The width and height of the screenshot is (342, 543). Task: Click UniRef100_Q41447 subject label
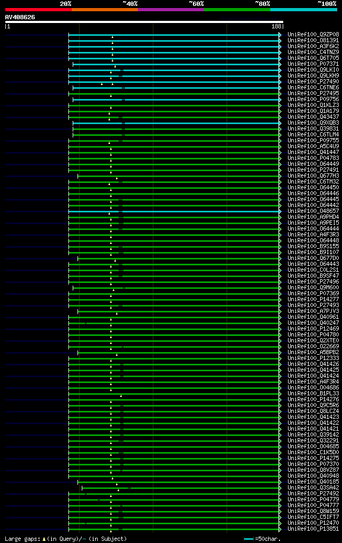pos(313,152)
